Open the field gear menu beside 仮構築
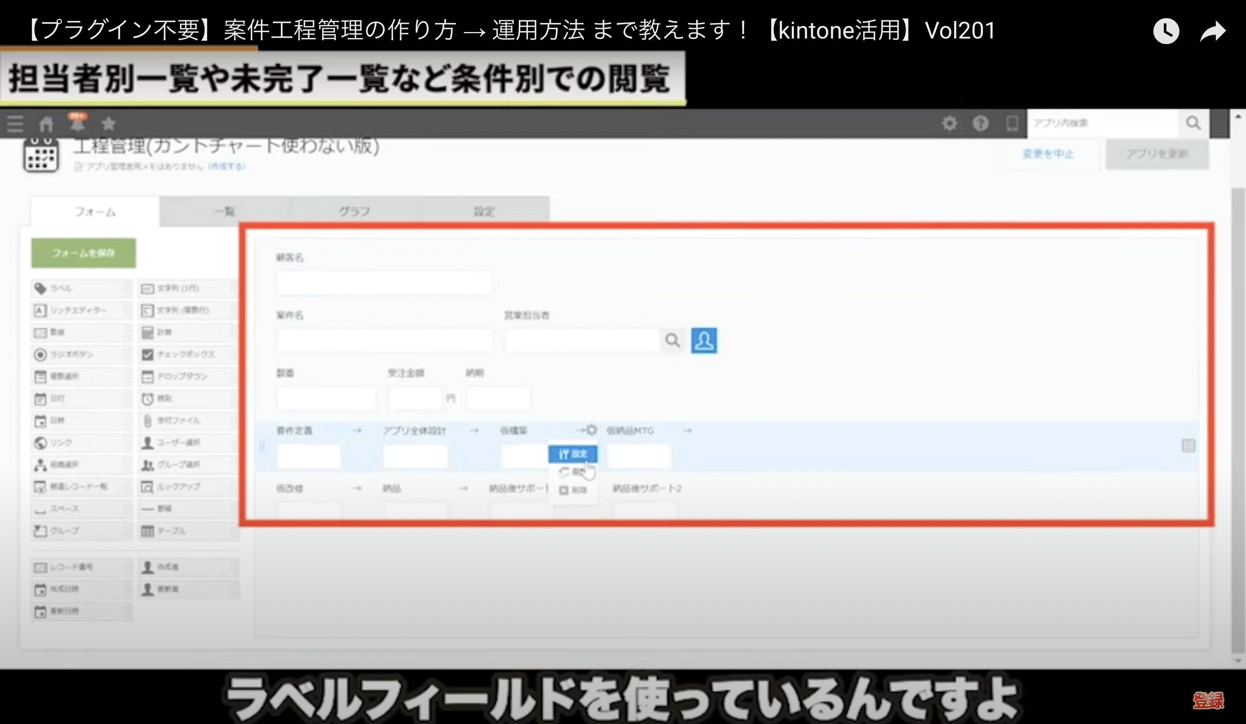The image size is (1246, 724). (x=591, y=430)
